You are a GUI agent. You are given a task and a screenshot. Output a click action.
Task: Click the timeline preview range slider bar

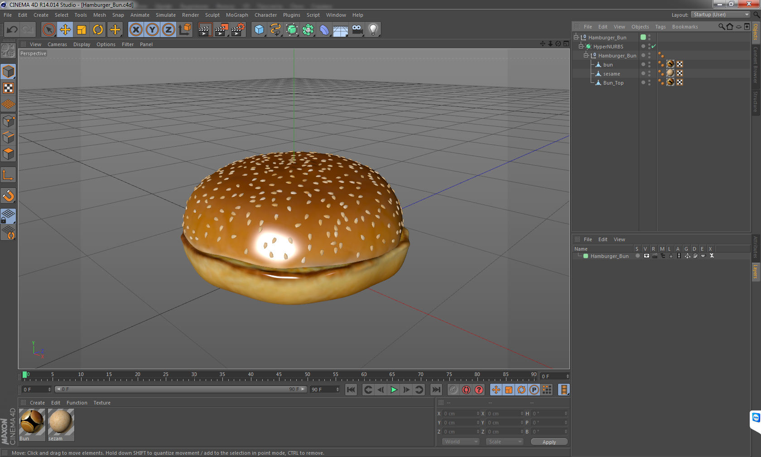click(x=181, y=389)
